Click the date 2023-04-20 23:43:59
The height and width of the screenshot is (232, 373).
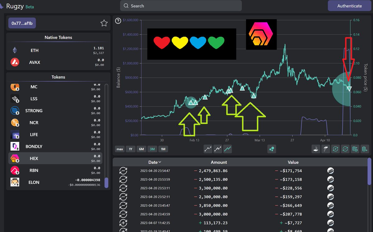point(155,214)
